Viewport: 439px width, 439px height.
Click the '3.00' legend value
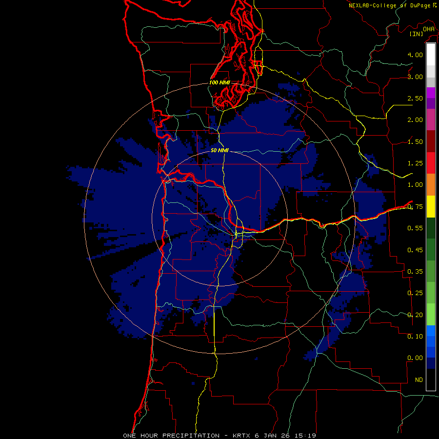415,77
